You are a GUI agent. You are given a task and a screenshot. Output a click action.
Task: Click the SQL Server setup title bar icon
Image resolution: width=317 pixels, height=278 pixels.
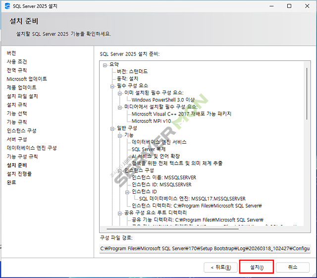[7, 6]
